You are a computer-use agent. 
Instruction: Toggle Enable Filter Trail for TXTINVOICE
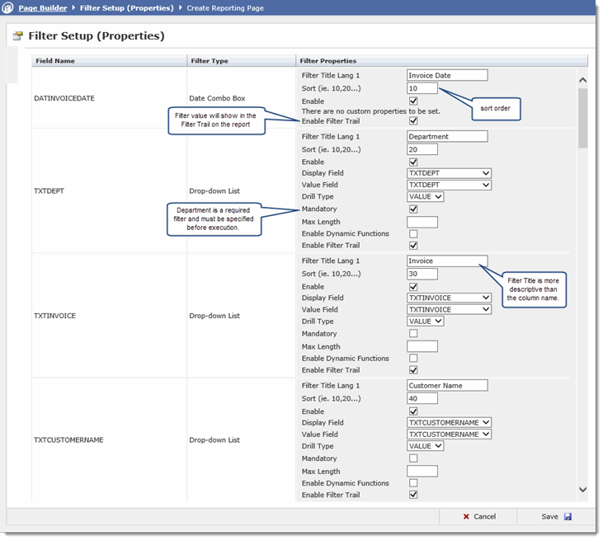click(413, 370)
